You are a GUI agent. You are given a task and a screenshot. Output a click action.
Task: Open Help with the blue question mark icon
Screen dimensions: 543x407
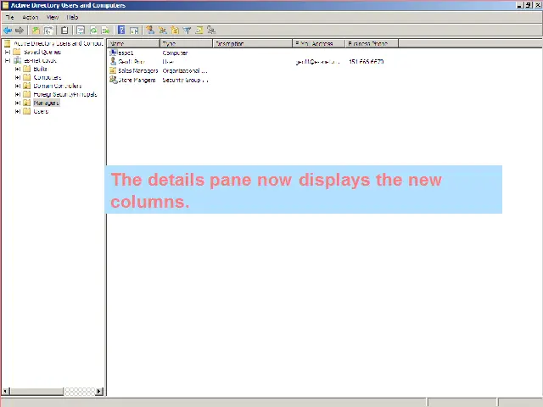point(121,31)
